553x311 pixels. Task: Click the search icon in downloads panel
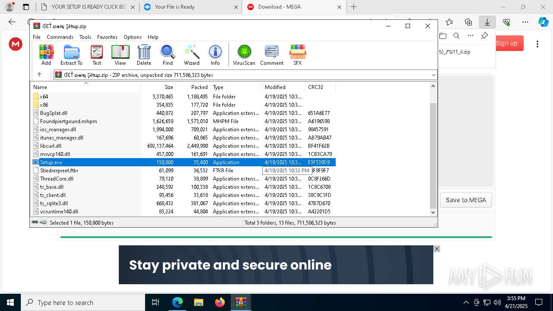pos(457,36)
